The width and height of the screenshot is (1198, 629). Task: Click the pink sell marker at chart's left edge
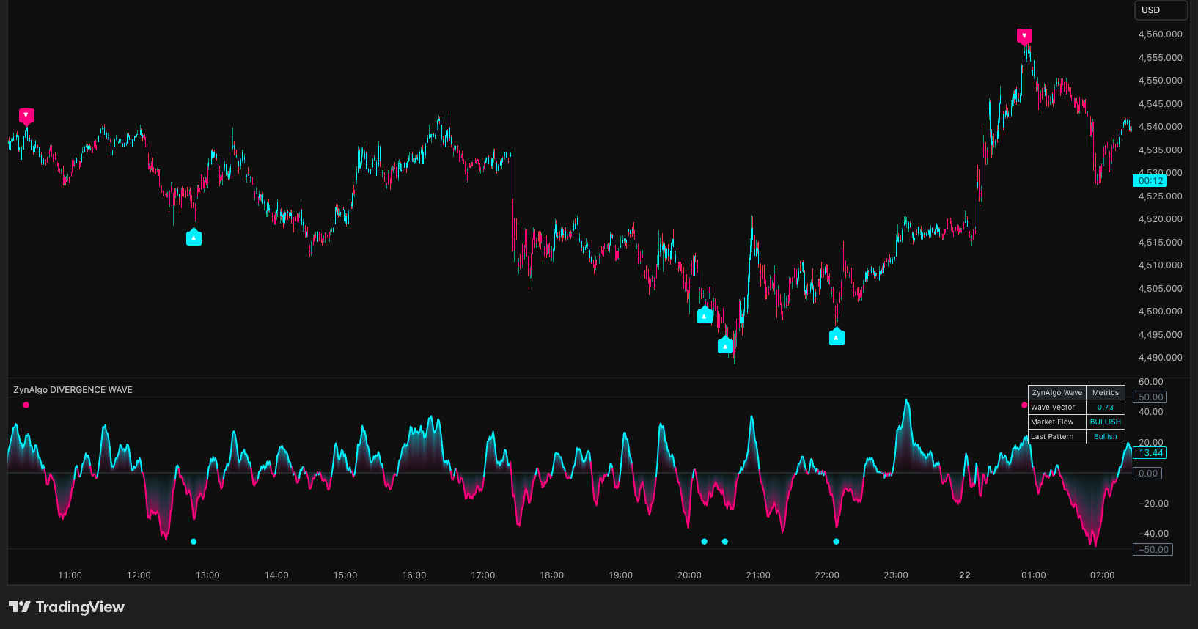coord(26,116)
